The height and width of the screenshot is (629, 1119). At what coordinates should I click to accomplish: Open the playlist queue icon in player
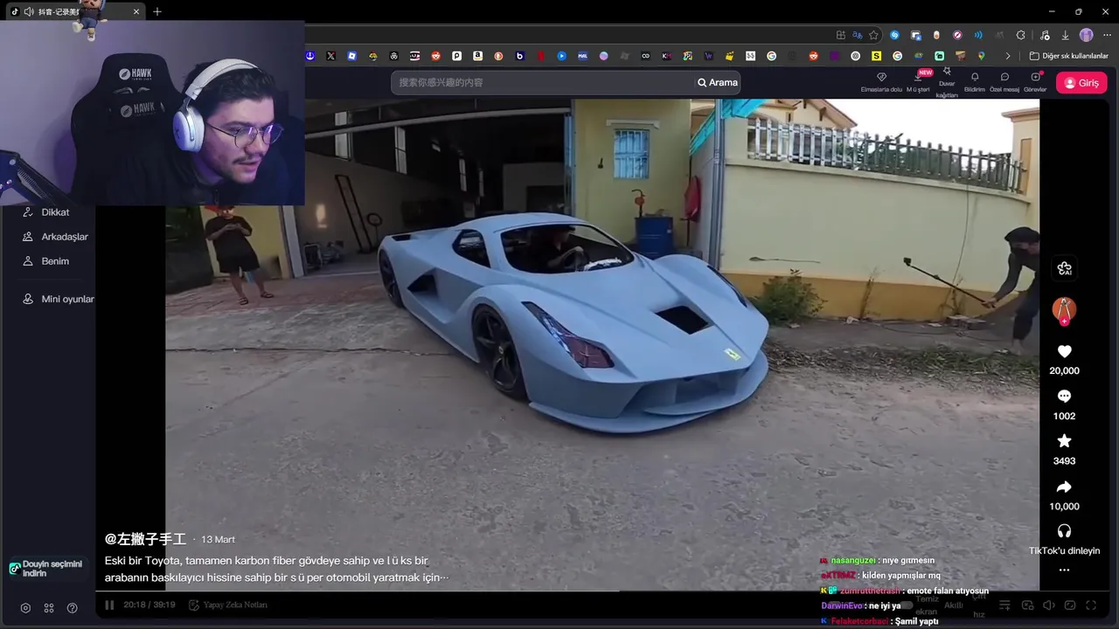click(1005, 605)
